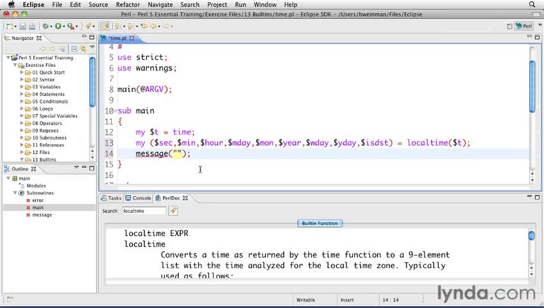This screenshot has width=544, height=308.
Task: Go to Next Annotation icon
Action: (x=117, y=26)
